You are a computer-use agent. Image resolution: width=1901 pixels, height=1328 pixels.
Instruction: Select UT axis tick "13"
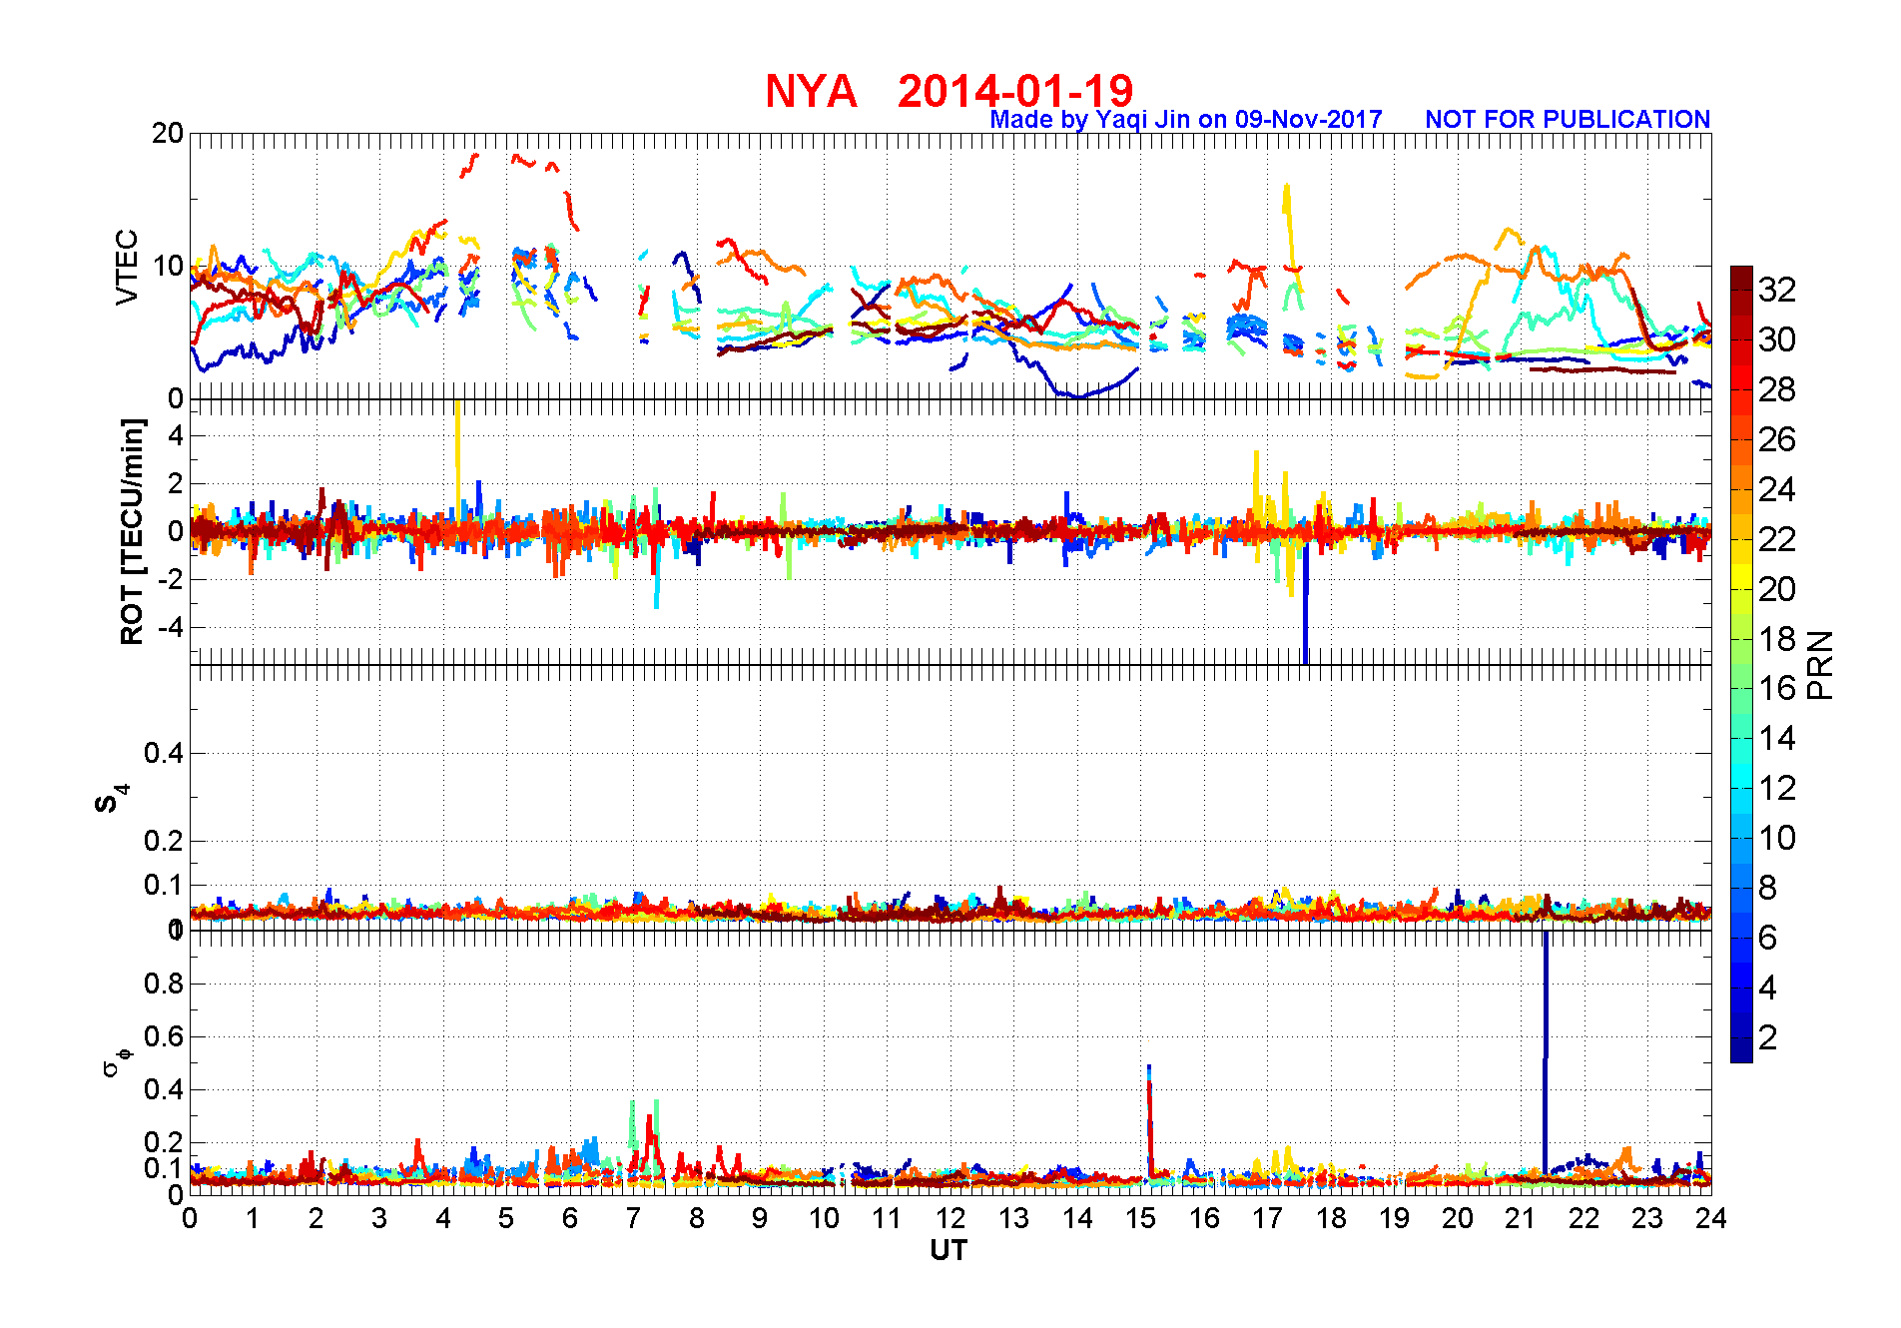(x=1013, y=1218)
